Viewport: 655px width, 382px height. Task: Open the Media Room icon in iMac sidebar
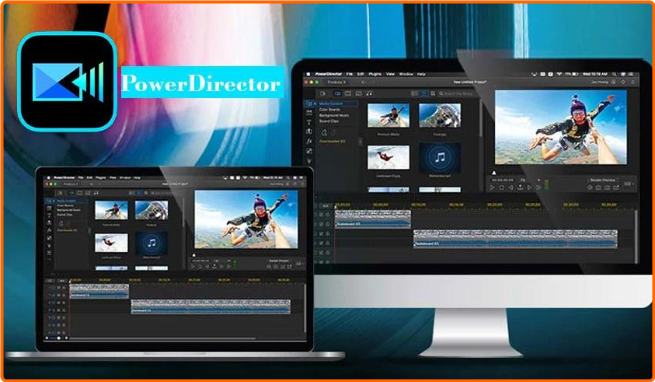pos(309,103)
